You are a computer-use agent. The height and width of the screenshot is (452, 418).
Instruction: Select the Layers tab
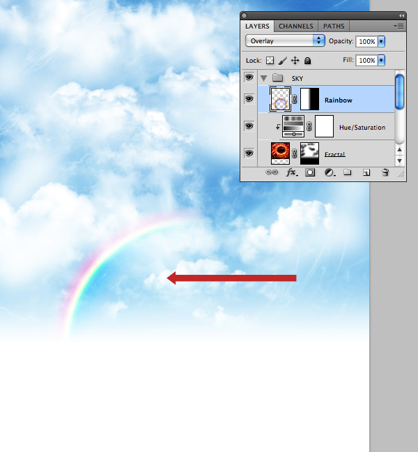(257, 27)
